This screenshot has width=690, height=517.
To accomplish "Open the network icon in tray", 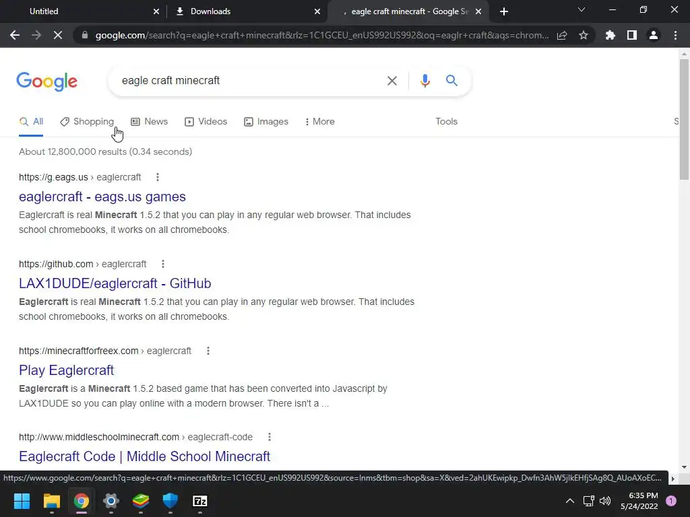I will (x=588, y=501).
